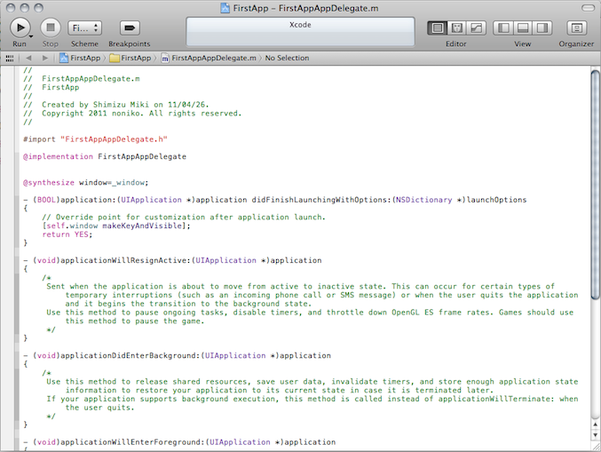This screenshot has height=452, width=601.
Task: Open the related files jump-bar menu
Action: coord(10,58)
